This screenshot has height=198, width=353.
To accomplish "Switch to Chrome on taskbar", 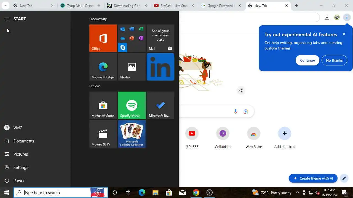I will [x=196, y=193].
